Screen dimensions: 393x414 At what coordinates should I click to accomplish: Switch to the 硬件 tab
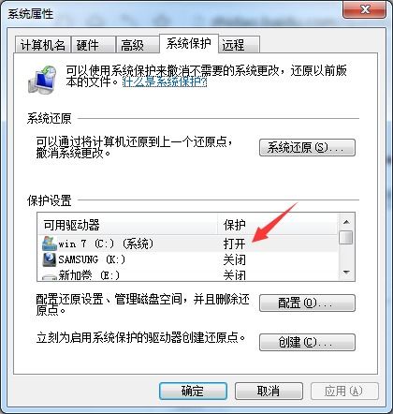pyautogui.click(x=94, y=45)
